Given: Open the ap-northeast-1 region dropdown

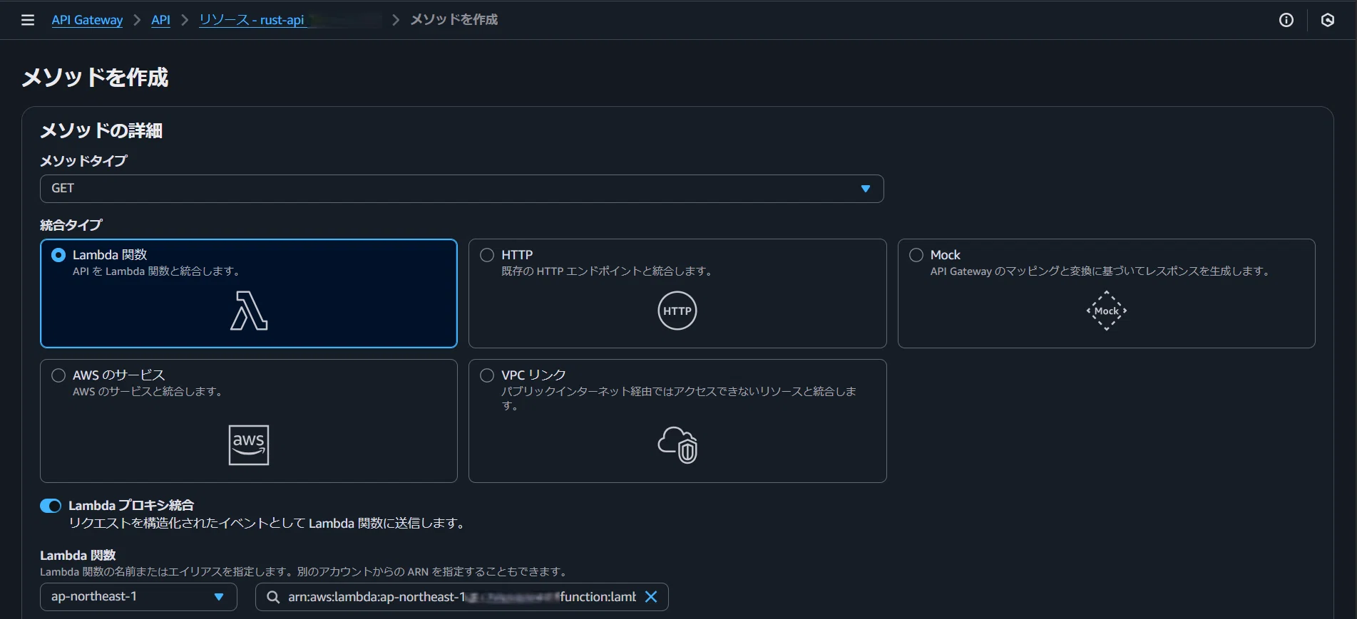Looking at the screenshot, I should click(x=138, y=597).
